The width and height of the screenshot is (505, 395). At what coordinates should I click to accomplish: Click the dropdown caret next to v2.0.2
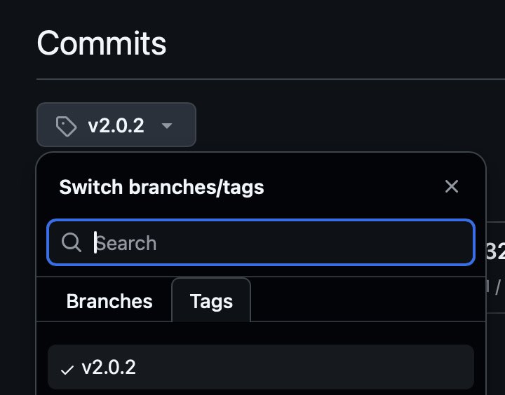pyautogui.click(x=166, y=126)
